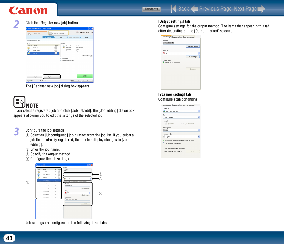The image size is (284, 244).
Task: Open the Scanning Side dropdown
Action: click(x=181, y=137)
